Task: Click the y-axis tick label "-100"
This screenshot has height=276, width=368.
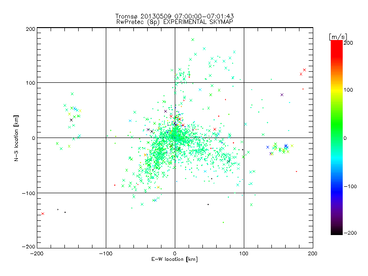Action: pos(29,193)
